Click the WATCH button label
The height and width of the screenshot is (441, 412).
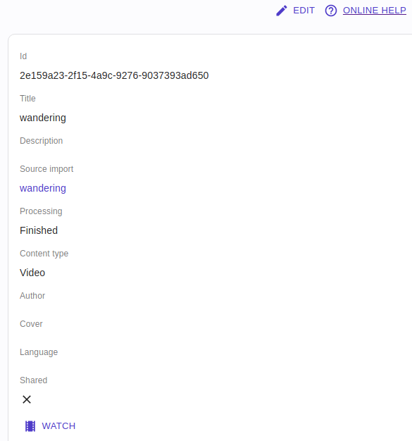(x=58, y=426)
